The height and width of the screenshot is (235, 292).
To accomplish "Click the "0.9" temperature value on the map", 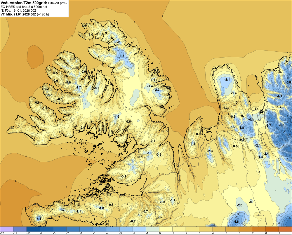I will (157, 70).
